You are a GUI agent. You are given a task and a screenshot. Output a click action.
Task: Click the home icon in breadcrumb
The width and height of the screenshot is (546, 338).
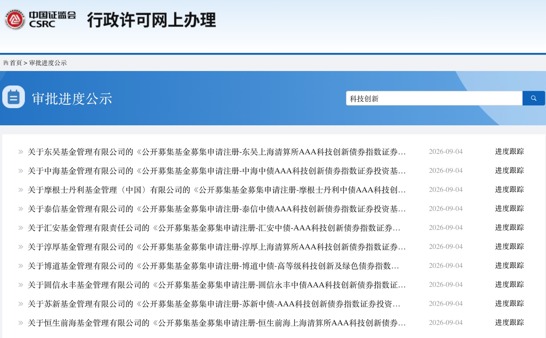click(6, 63)
